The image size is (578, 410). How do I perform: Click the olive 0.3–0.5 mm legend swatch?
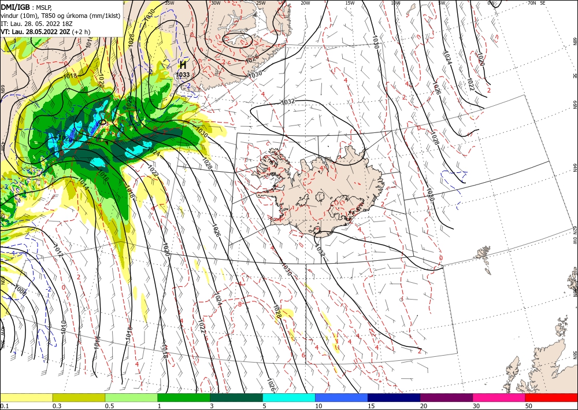pyautogui.click(x=79, y=397)
